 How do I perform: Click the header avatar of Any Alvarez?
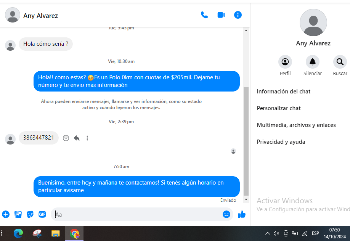[x=13, y=15]
